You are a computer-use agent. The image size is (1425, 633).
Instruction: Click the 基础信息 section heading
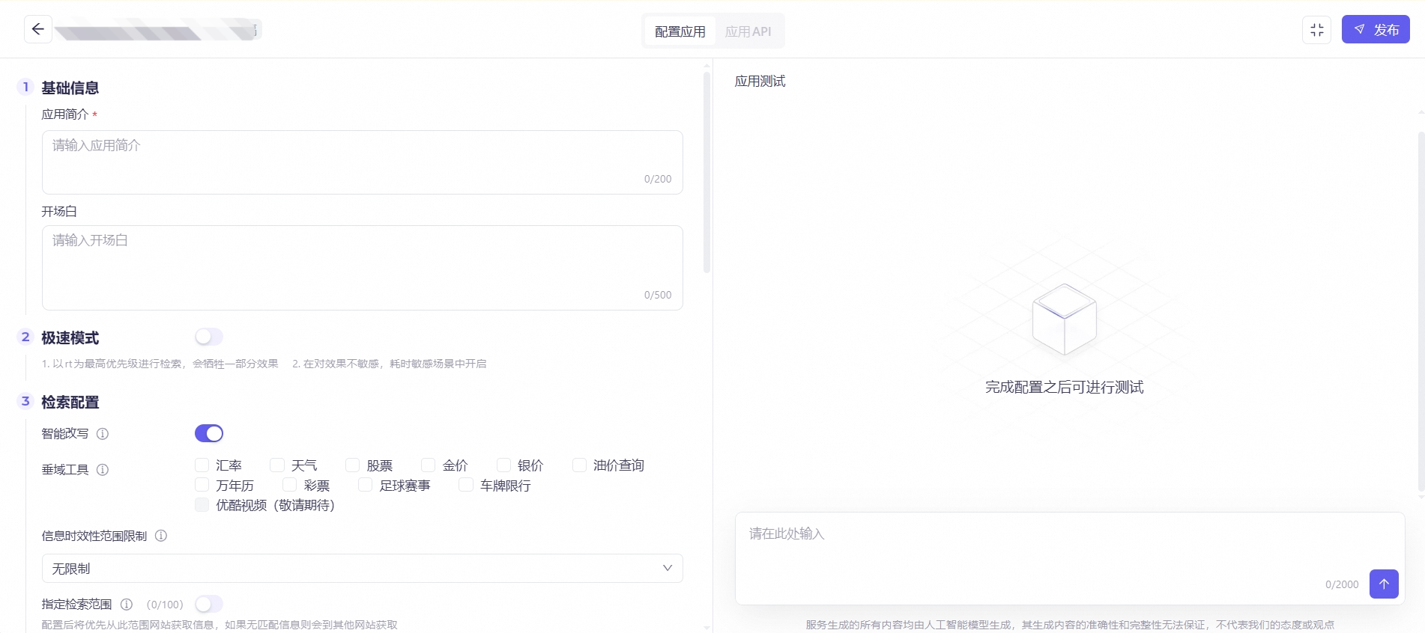[x=70, y=88]
